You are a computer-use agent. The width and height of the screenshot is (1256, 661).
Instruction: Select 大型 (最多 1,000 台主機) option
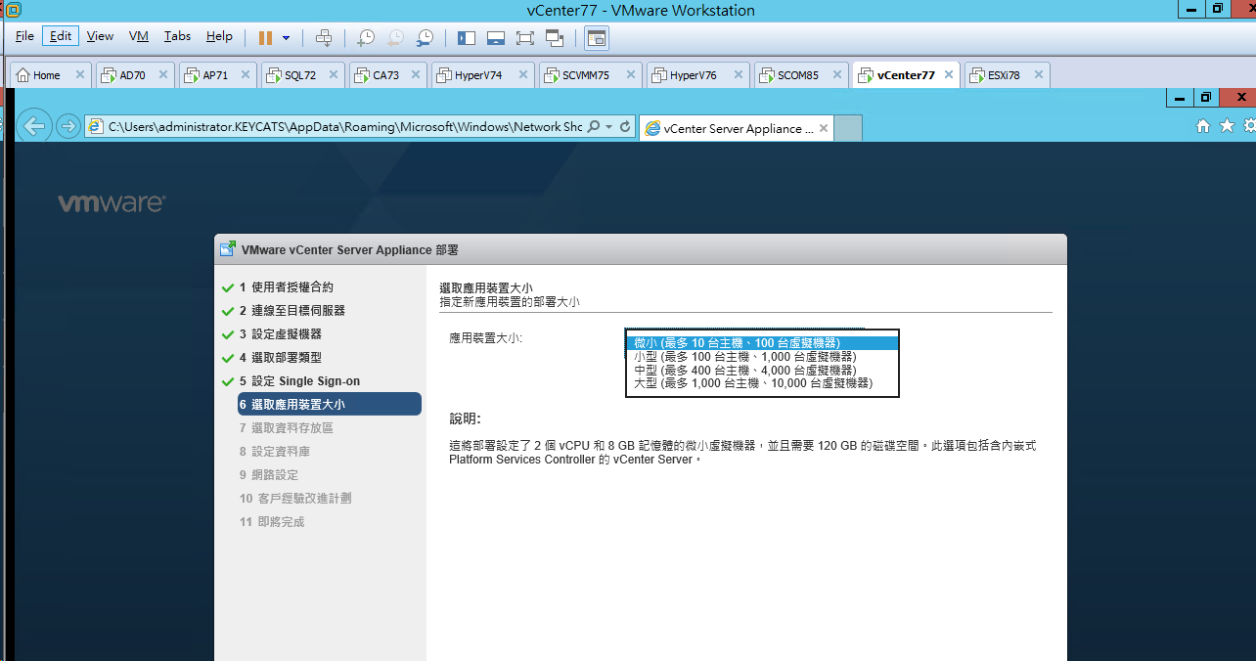pyautogui.click(x=761, y=384)
